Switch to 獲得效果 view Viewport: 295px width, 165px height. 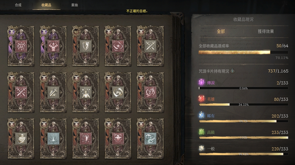266,31
